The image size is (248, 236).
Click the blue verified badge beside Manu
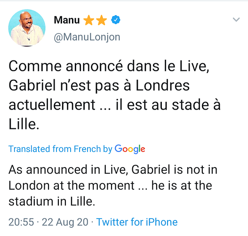[116, 20]
